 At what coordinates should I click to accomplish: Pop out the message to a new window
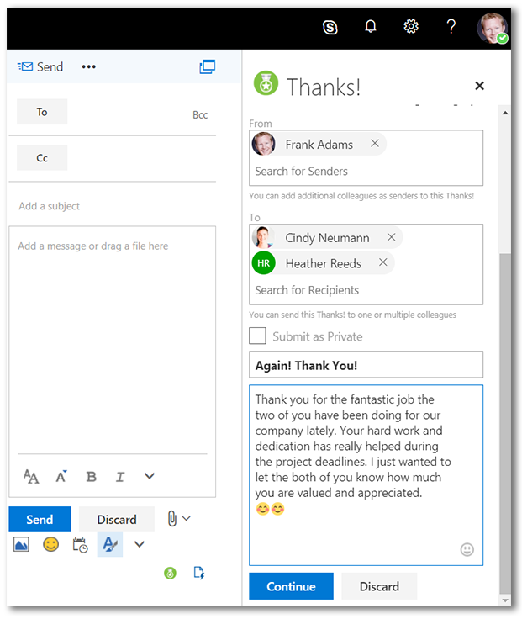click(x=207, y=66)
